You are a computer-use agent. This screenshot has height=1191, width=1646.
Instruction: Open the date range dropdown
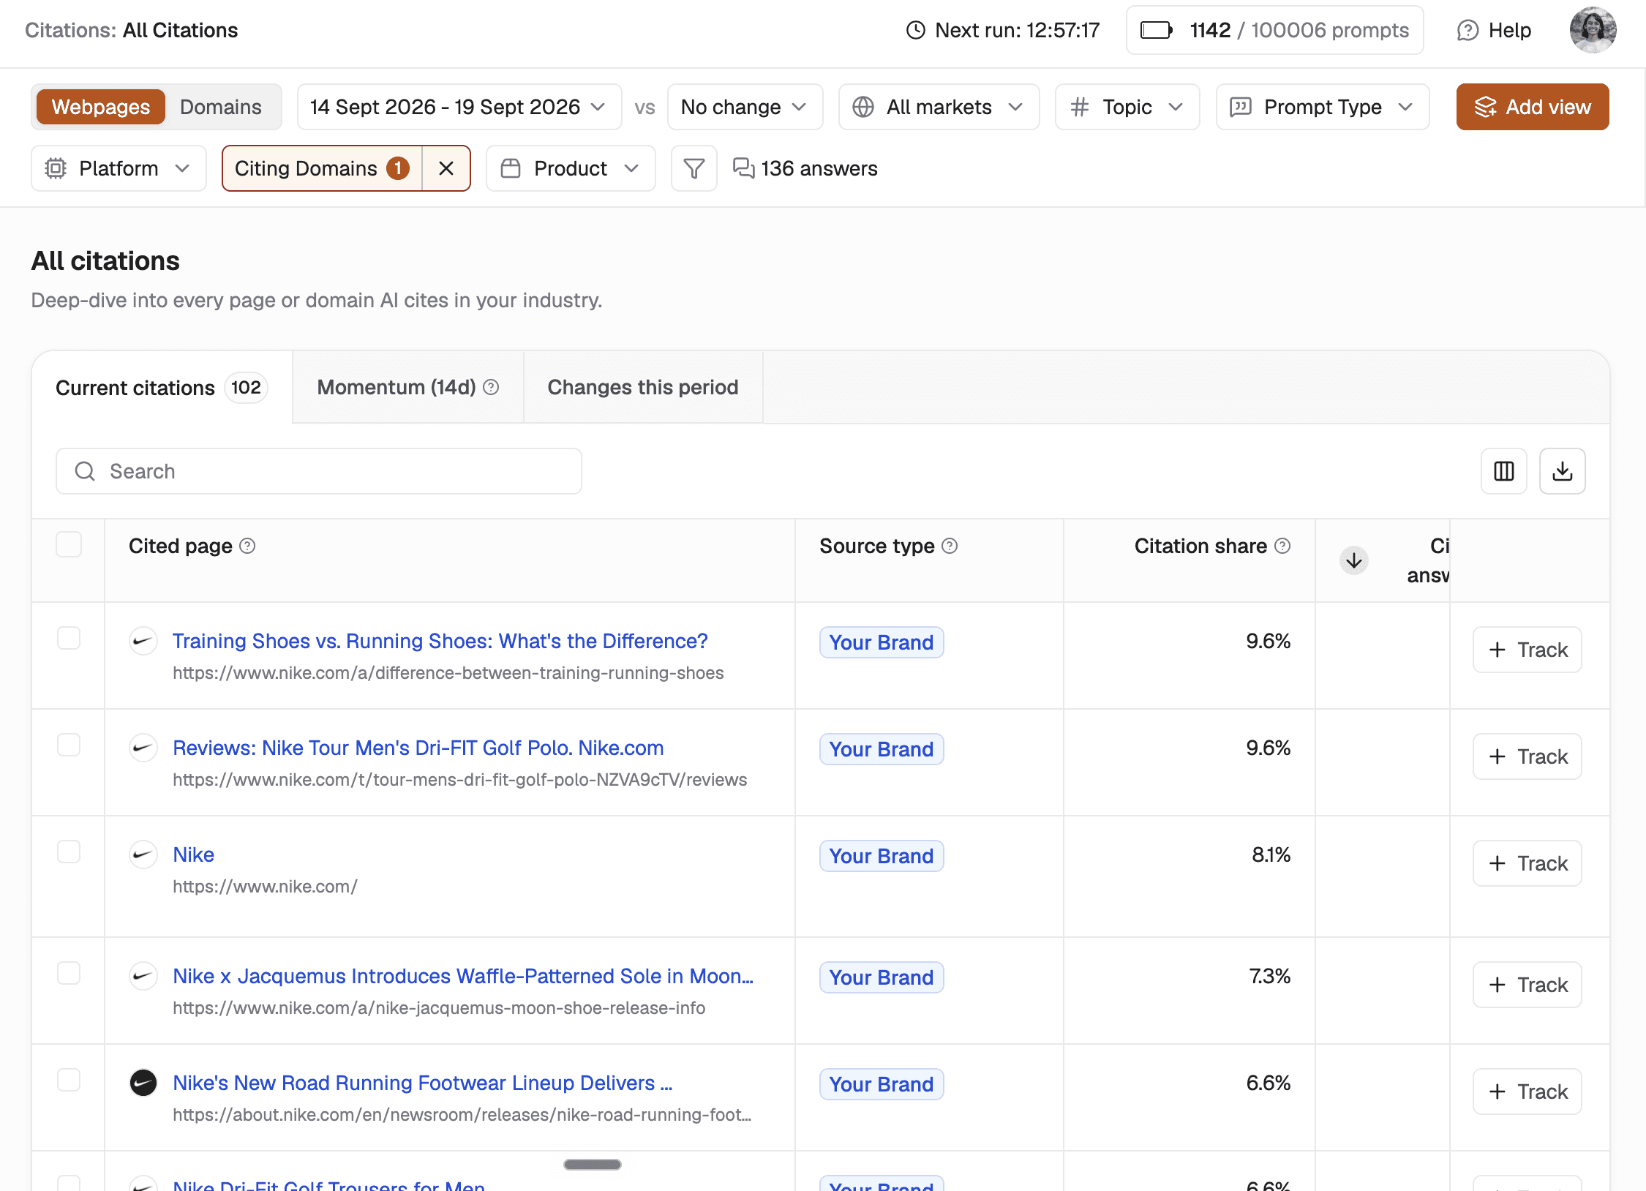coord(459,107)
